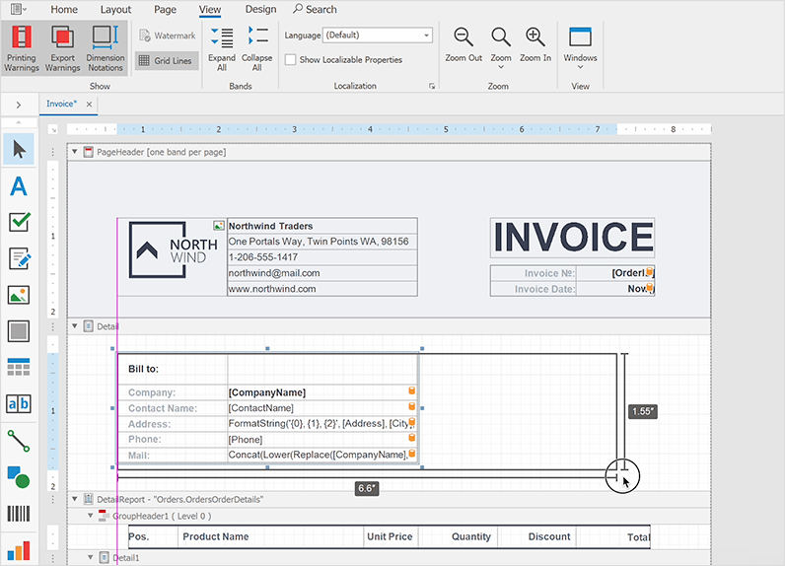Close the Invoice document tab
The height and width of the screenshot is (566, 785).
point(89,105)
